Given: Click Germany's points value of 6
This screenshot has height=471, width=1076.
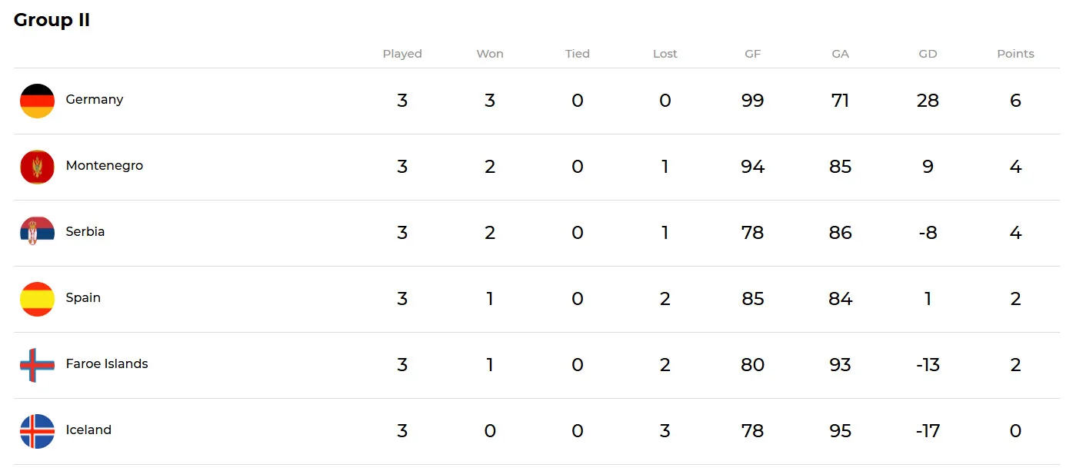Looking at the screenshot, I should 1015,101.
